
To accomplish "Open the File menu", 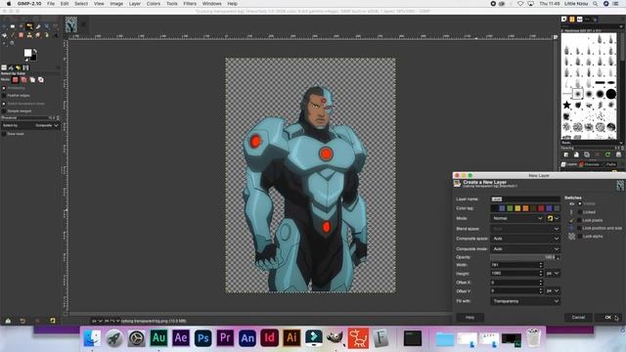I will pyautogui.click(x=51, y=4).
